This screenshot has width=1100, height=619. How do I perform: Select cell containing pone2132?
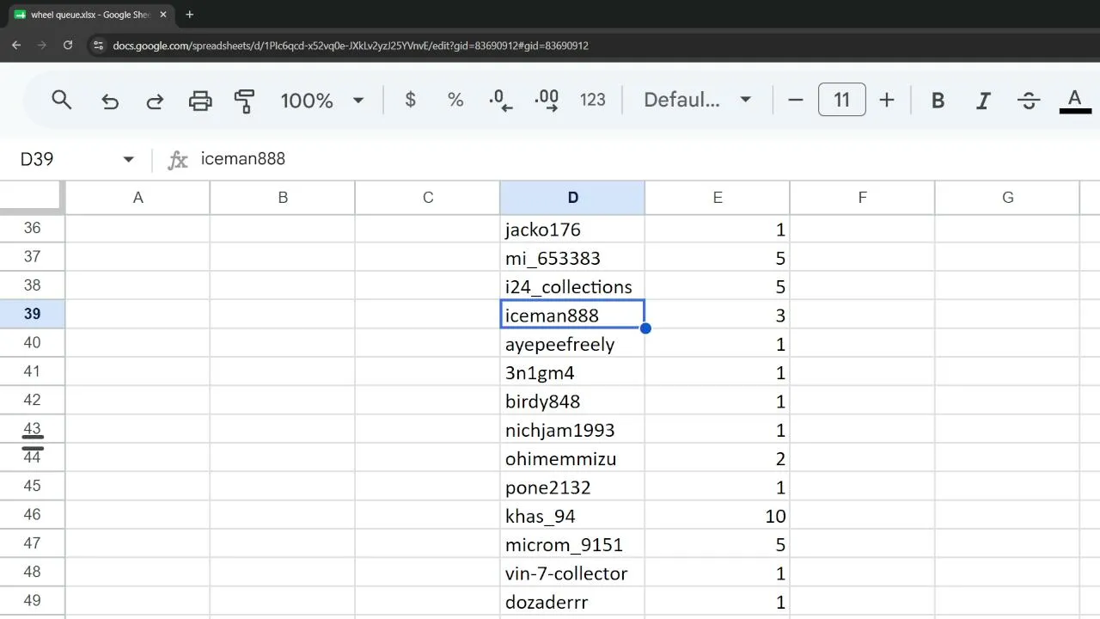[572, 487]
